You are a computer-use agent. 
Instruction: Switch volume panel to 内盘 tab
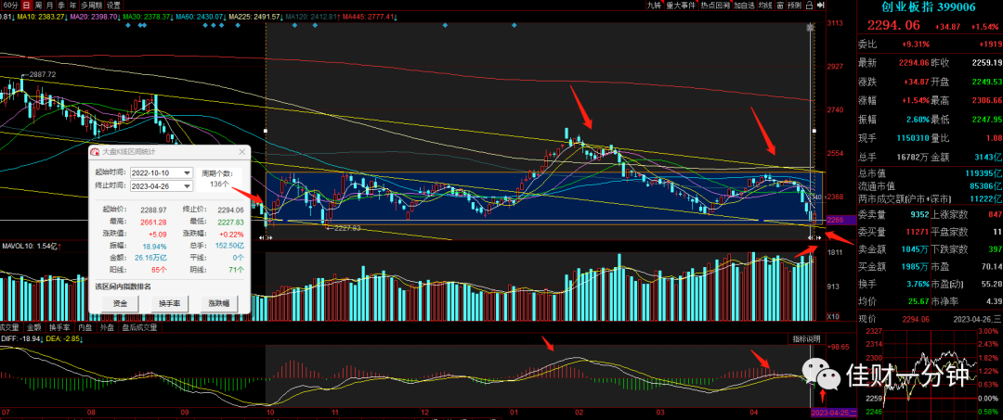[x=85, y=326]
